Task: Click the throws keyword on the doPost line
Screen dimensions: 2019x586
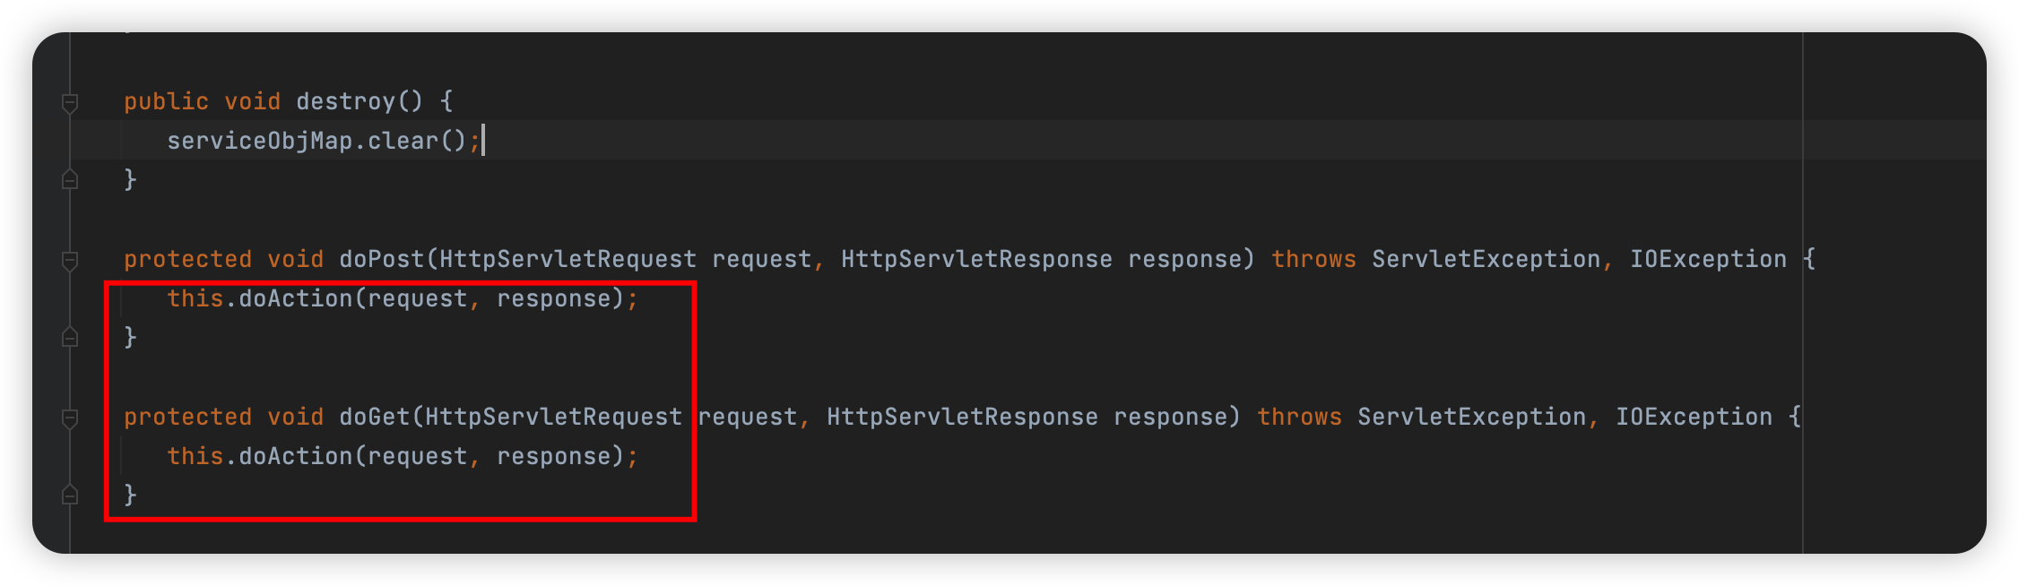Action: point(1313,259)
